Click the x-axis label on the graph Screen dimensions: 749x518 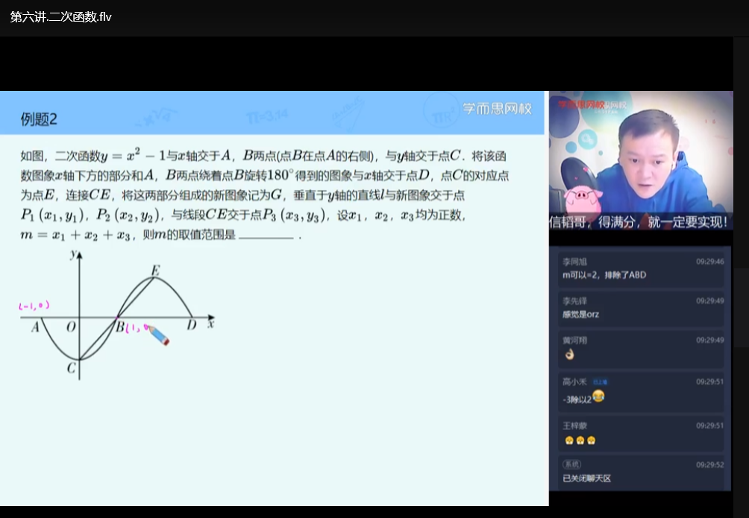(210, 323)
